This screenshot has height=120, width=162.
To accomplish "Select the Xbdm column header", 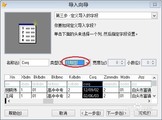I will (26, 77).
